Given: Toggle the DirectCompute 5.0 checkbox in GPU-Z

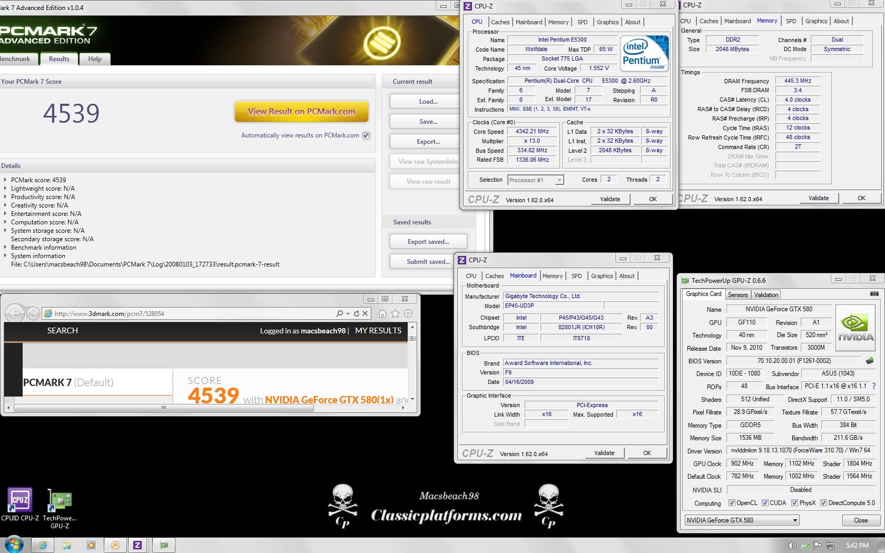Looking at the screenshot, I should tap(823, 502).
